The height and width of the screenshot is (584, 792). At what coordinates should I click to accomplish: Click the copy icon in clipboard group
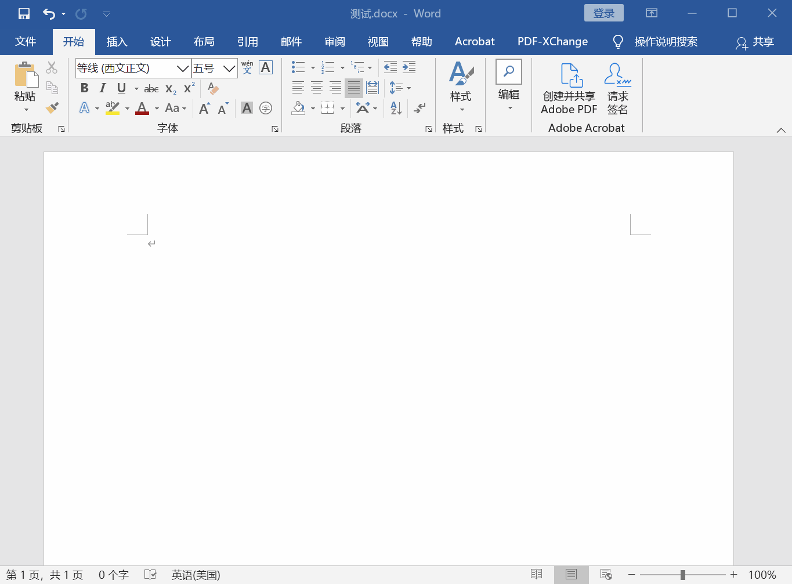(52, 88)
